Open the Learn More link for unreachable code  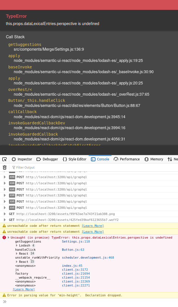click(93, 225)
